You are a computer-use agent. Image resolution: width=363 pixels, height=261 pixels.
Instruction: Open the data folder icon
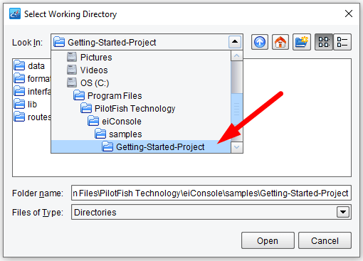coord(19,65)
